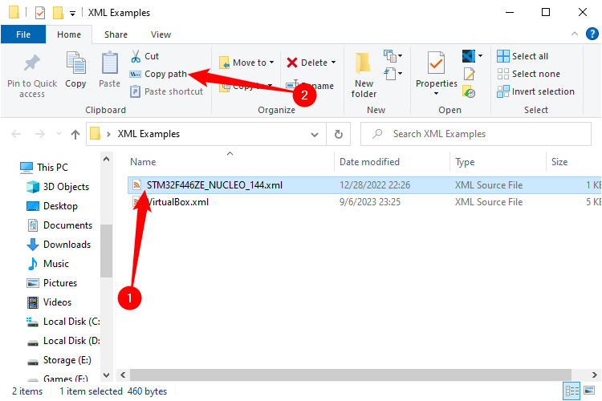Switch to Details view in status bar

[571, 391]
